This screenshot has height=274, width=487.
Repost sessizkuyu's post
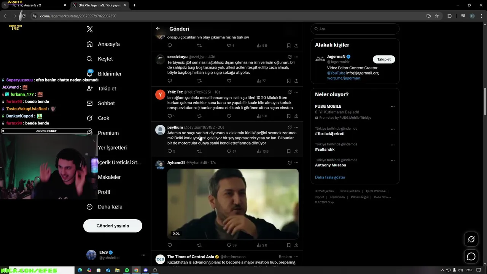point(199,81)
